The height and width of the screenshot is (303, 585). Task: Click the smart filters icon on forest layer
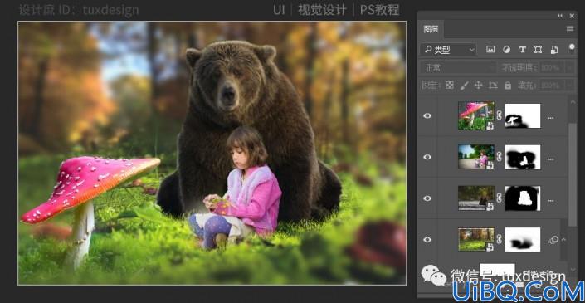(553, 240)
